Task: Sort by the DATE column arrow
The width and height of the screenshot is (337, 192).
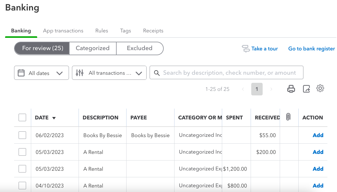Action: (x=54, y=118)
